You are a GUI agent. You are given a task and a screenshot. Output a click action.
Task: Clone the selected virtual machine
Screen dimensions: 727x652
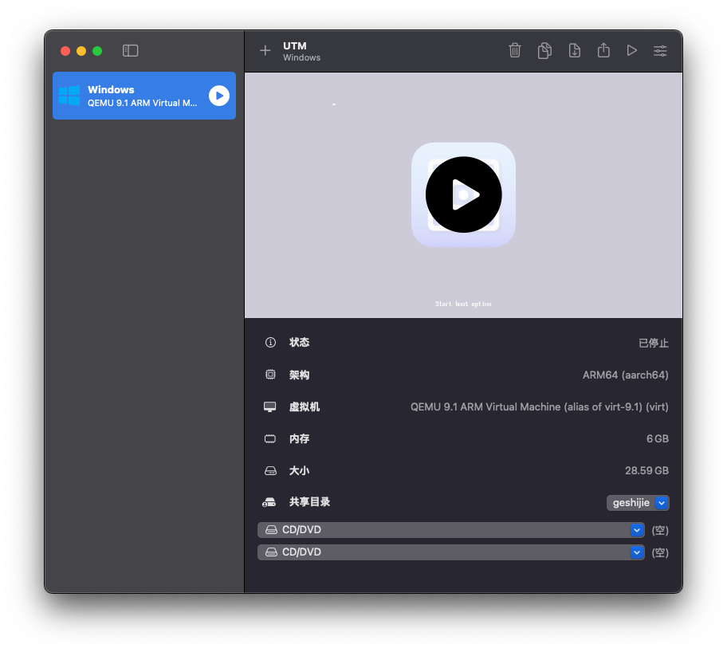point(544,51)
